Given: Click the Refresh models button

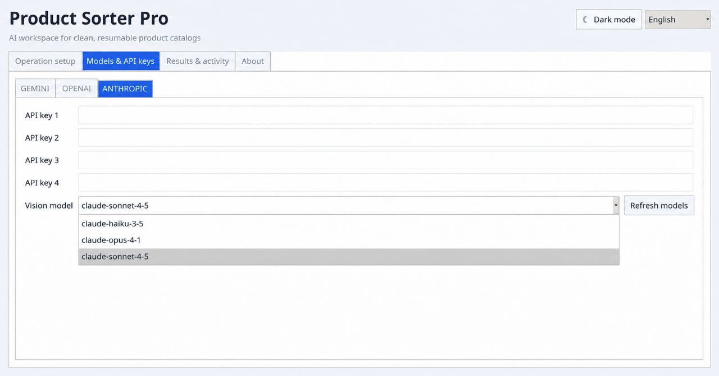Looking at the screenshot, I should click(x=659, y=205).
